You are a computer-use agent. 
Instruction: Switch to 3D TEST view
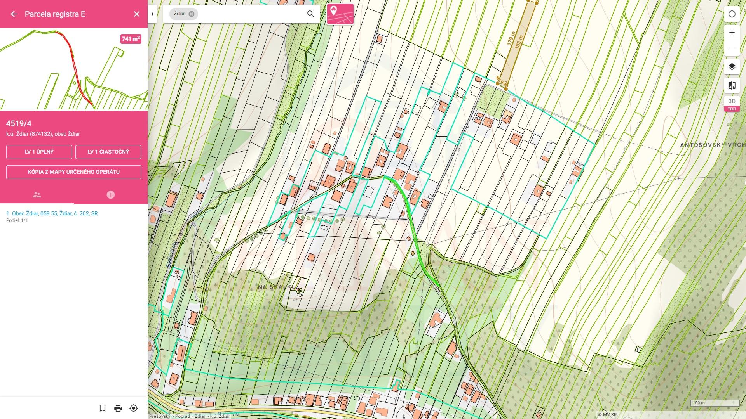pos(732,104)
